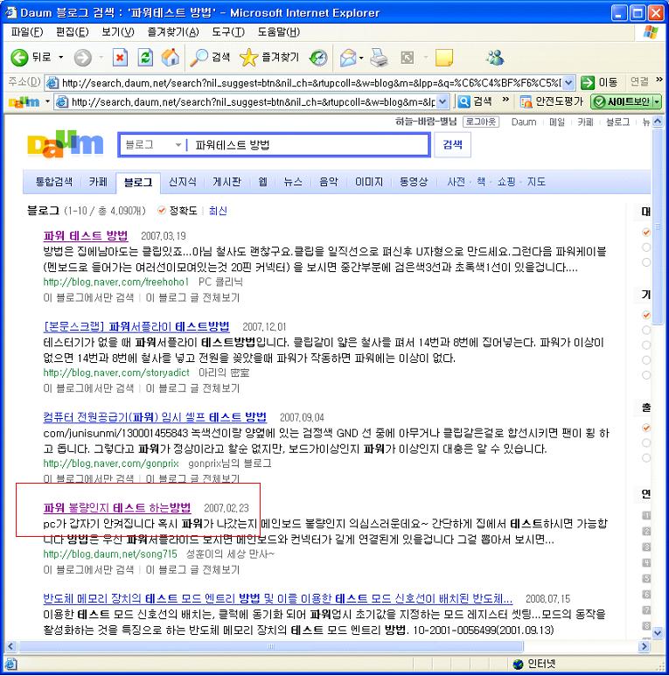This screenshot has height=676, width=669.
Task: Click the edit-page icon in toolbar
Action: pos(408,58)
